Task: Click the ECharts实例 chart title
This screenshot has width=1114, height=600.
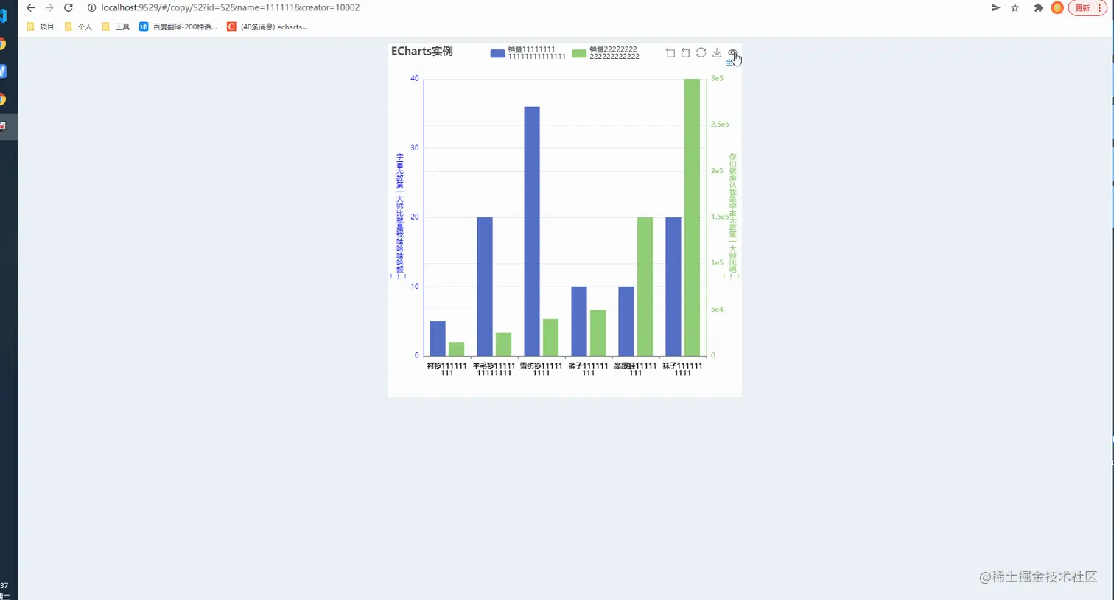Action: [422, 52]
